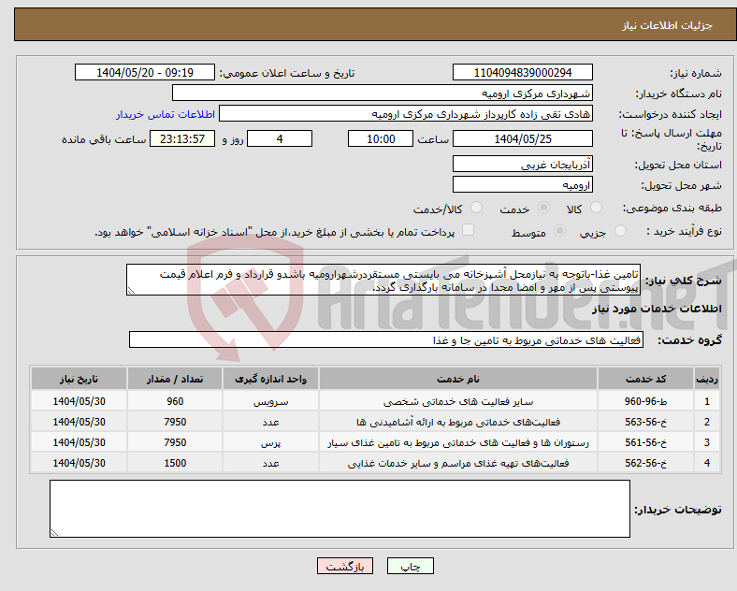Choose the متوسط purchase type radio

560,230
